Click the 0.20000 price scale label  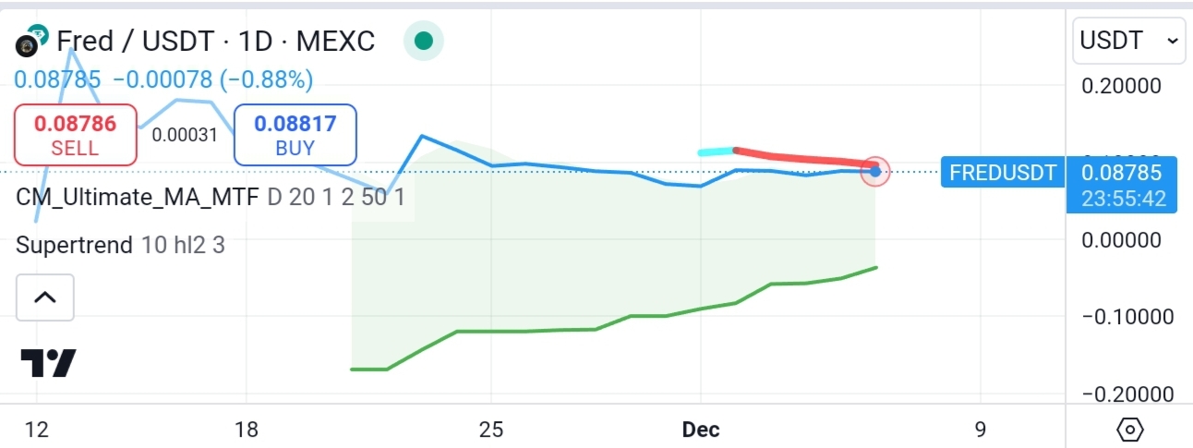(x=1120, y=86)
